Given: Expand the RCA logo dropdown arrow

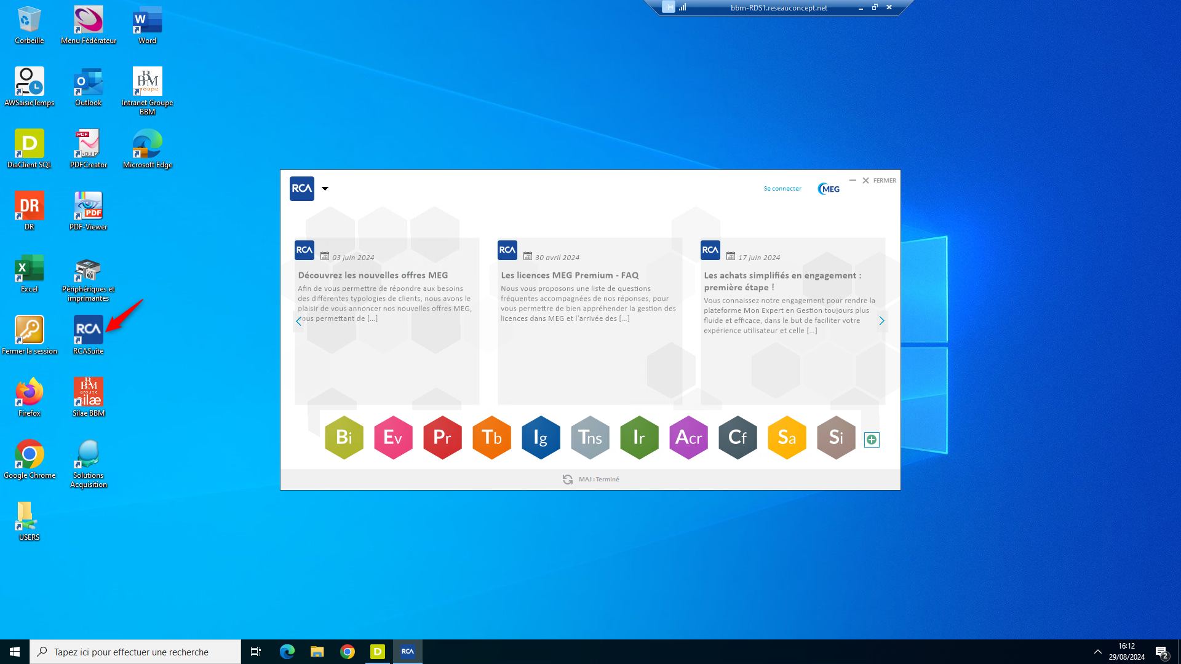Looking at the screenshot, I should pyautogui.click(x=325, y=189).
